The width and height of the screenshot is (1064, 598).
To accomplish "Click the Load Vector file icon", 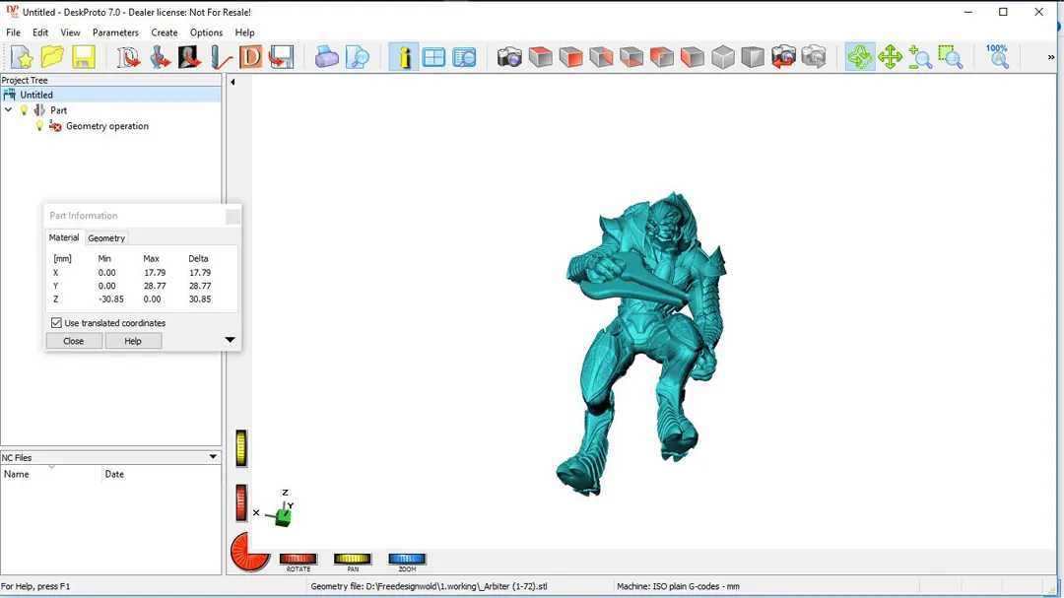I will pos(127,57).
